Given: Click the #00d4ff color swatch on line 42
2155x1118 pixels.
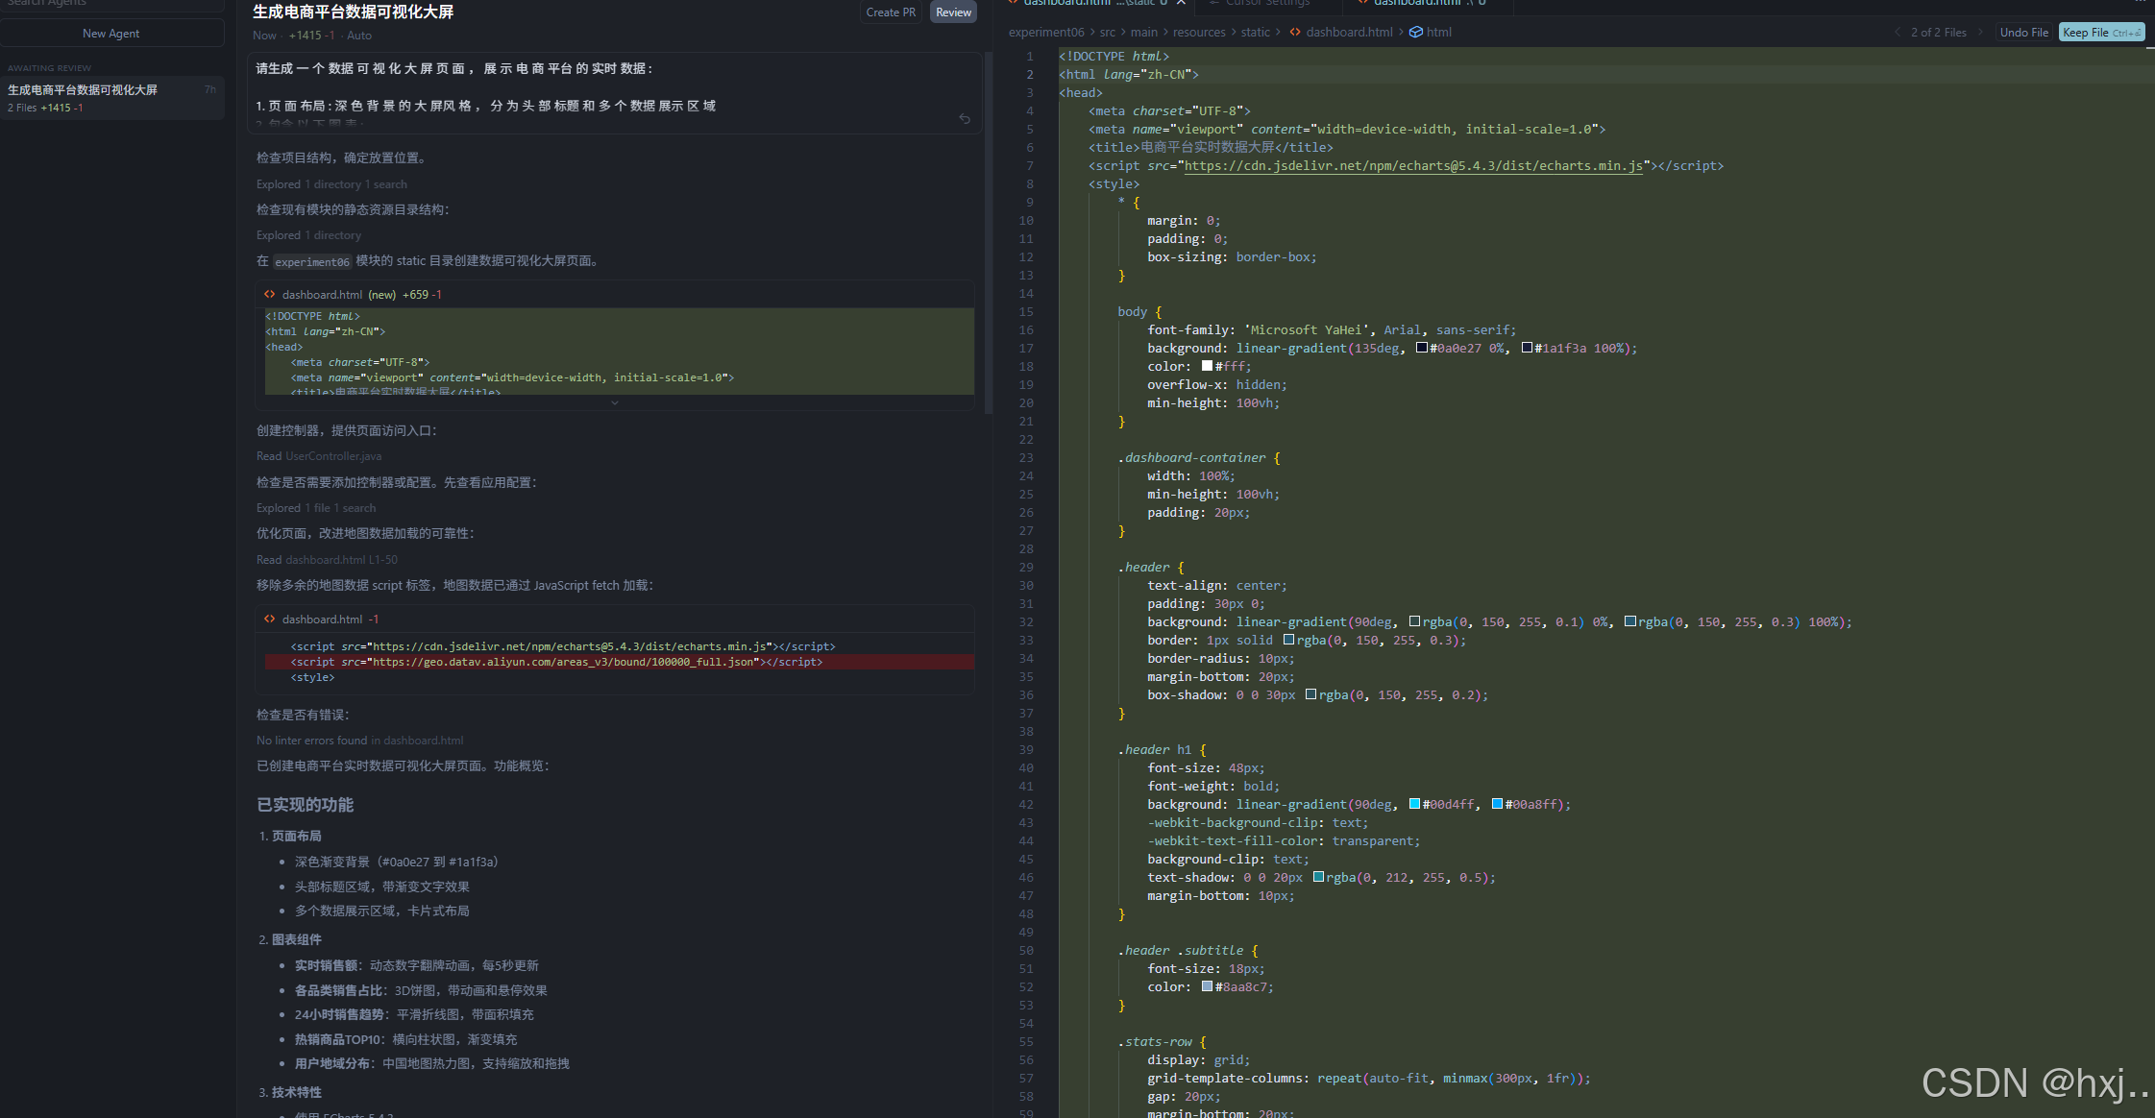Looking at the screenshot, I should [1414, 805].
